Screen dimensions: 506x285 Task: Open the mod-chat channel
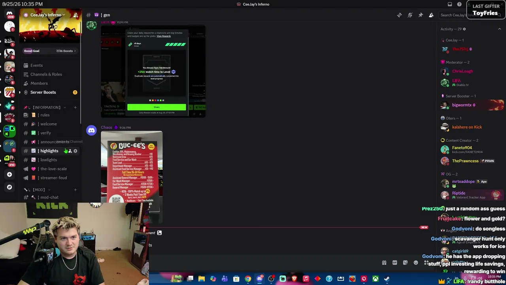[x=50, y=198]
